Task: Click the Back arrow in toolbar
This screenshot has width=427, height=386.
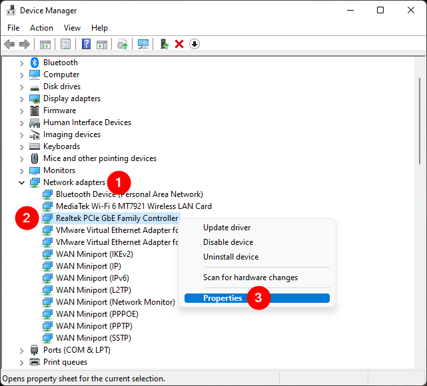Action: (9, 44)
